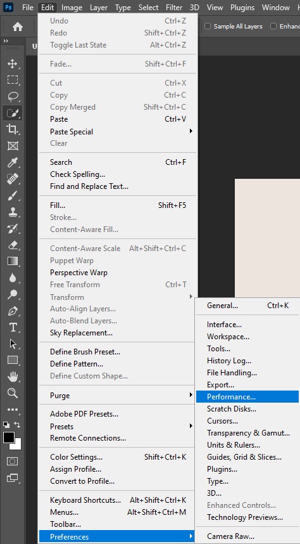Viewport: 300px width, 544px height.
Task: Choose Fill... from Edit menu
Action: pyautogui.click(x=118, y=205)
